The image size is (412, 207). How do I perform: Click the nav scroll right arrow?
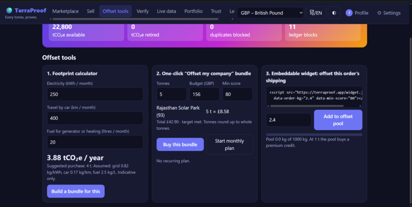232,19
